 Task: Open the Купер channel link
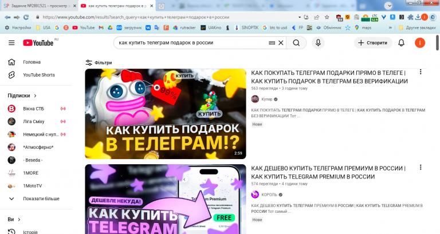(x=267, y=99)
